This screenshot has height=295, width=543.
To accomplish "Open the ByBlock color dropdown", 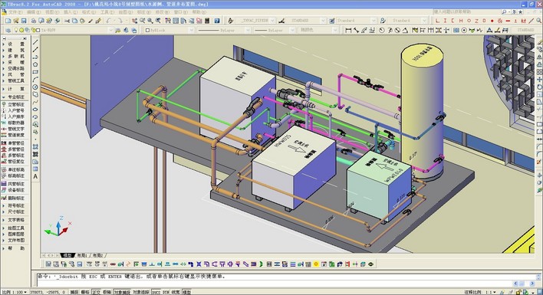I will [x=169, y=31].
